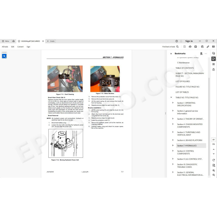Click the Figure 7-11 Dust Cleaning photo
The height and width of the screenshot is (217, 217).
65,79
